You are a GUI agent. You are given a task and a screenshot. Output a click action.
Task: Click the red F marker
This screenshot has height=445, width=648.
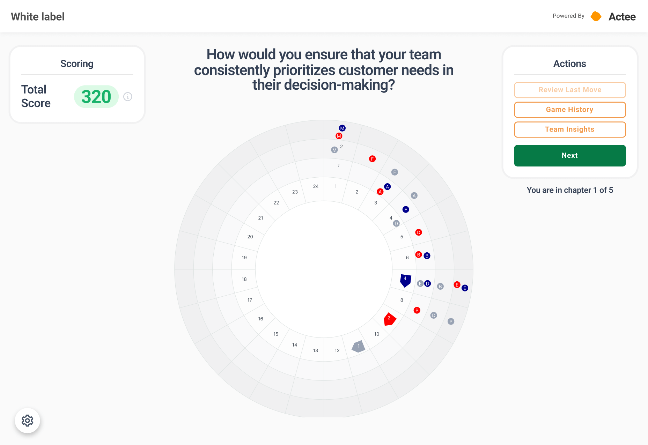tap(372, 159)
